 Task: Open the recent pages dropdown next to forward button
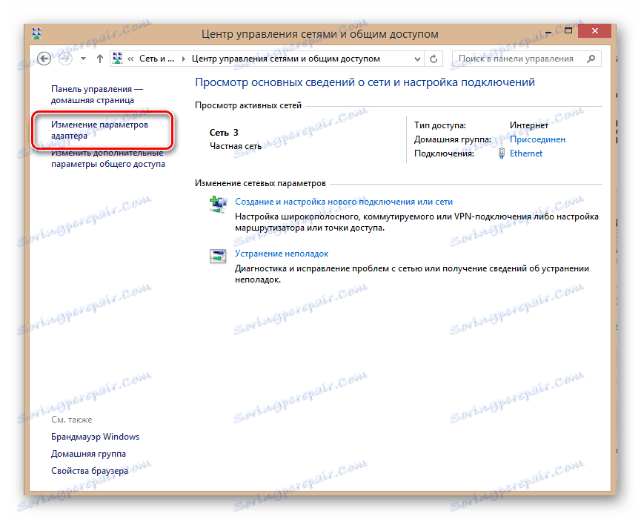click(82, 58)
